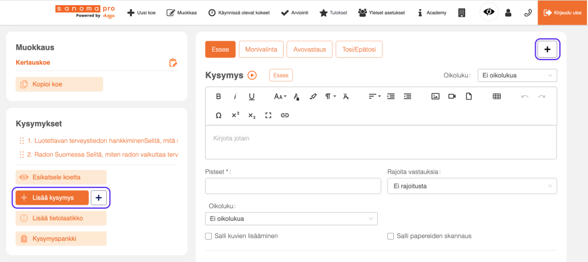This screenshot has width=588, height=262.
Task: Toggle the eye visibility icon in header
Action: click(x=489, y=12)
